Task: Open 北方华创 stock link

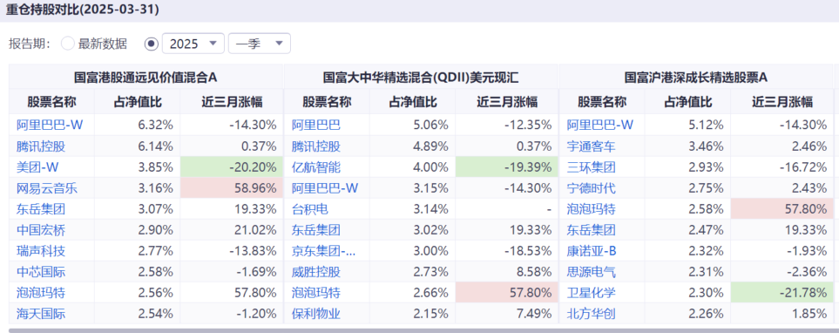Action: [591, 315]
